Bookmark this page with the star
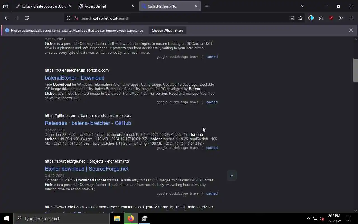The width and height of the screenshot is (358, 224). click(300, 18)
